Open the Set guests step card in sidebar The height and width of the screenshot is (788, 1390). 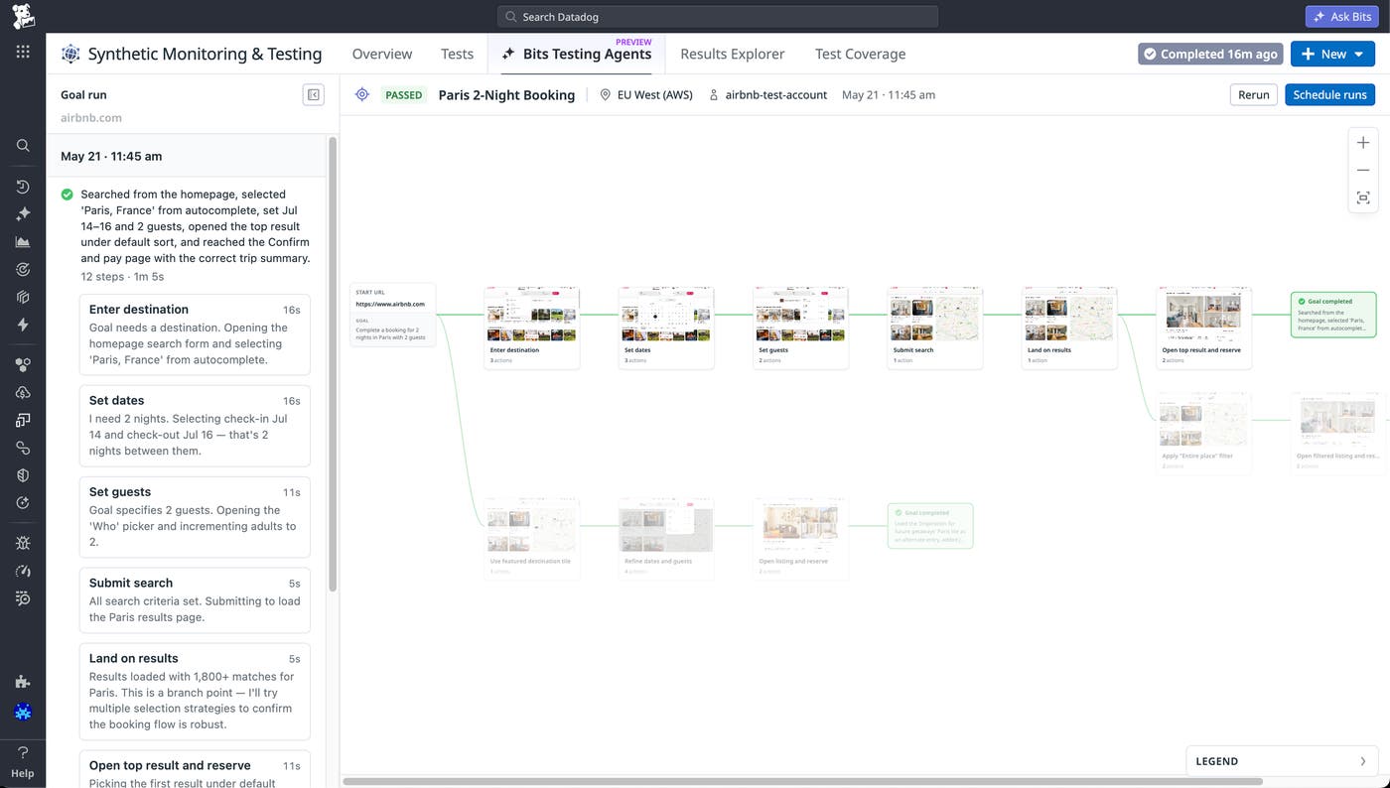[x=195, y=517]
